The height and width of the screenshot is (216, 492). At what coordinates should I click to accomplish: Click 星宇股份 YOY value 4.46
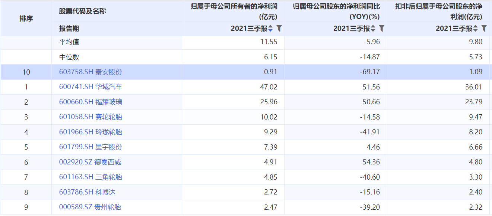point(373,147)
